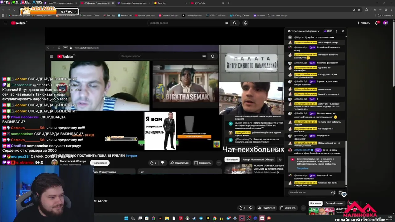
Task: Select the Все видео chip below chat
Action: (315, 203)
